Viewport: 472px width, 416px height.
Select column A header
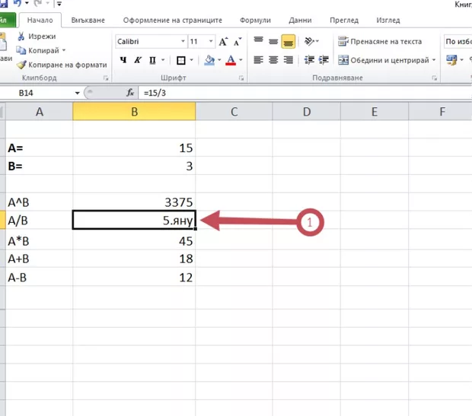click(39, 112)
